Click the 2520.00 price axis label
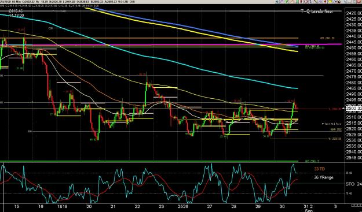The image size is (362, 212). 354,129
